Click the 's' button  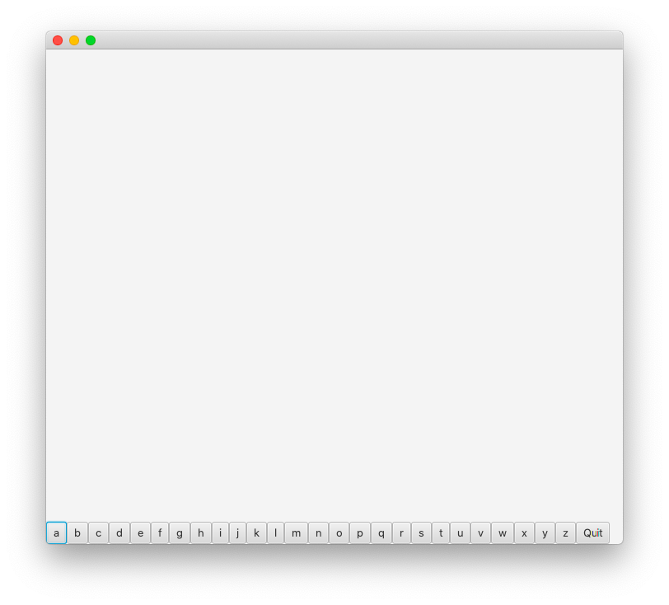coord(421,532)
